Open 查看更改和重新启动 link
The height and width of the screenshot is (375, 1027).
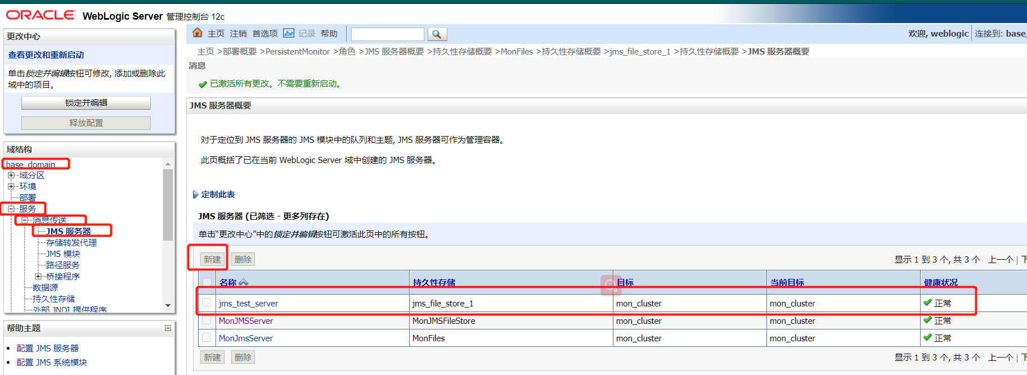click(46, 55)
